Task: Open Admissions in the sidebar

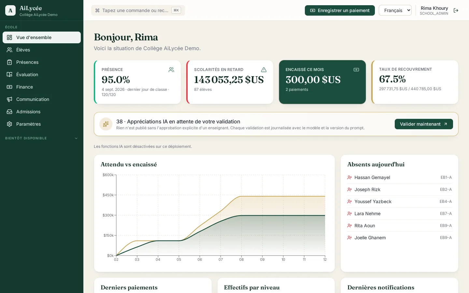Action: [42, 112]
